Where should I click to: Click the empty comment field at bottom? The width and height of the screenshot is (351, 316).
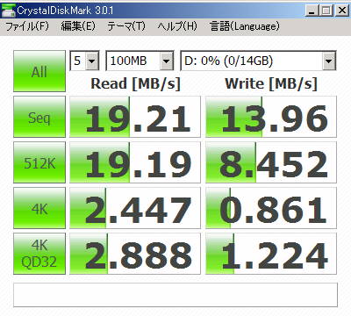tap(175, 295)
